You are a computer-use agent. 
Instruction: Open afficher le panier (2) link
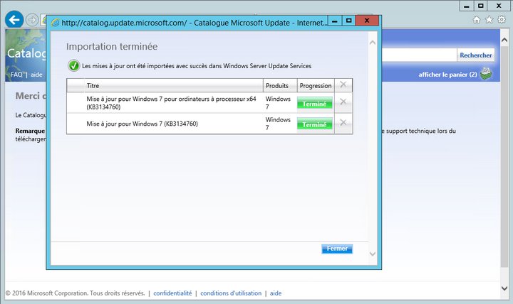tap(447, 75)
